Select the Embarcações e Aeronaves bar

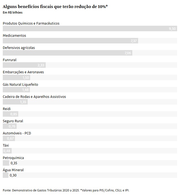pos(16,77)
